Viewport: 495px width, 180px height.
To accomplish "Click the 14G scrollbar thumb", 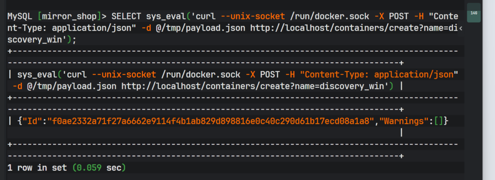I will point(474,13).
